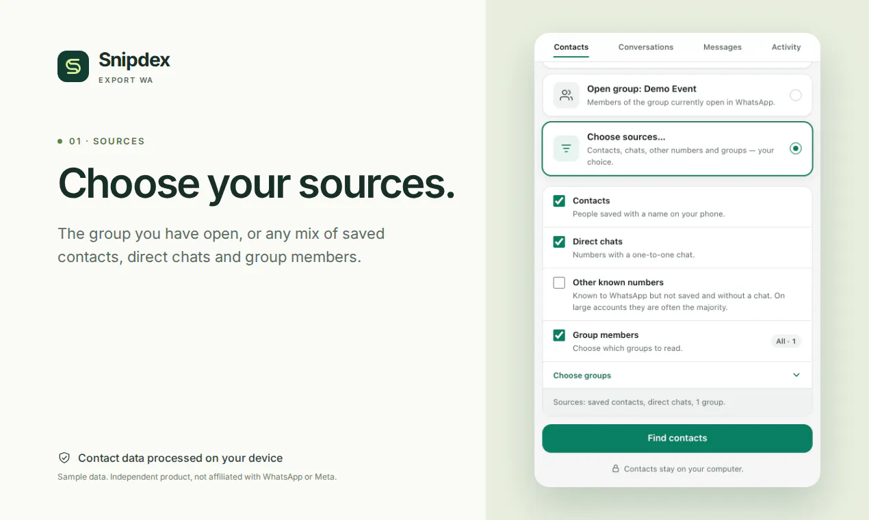869x520 pixels.
Task: Click the 'EXPORT WA' subtitle text
Action: 126,80
